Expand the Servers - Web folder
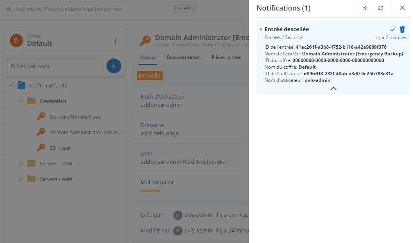 pos(21,179)
